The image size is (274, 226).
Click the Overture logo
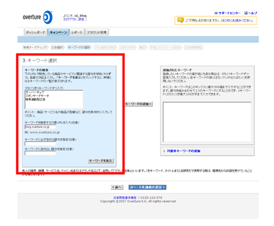point(37,17)
